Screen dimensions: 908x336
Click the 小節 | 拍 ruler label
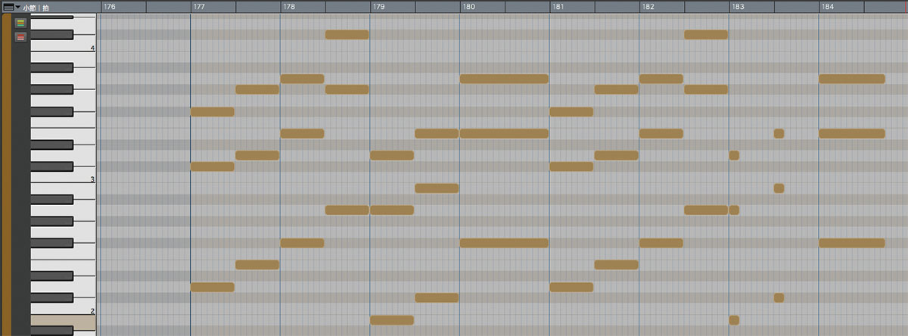(36, 7)
